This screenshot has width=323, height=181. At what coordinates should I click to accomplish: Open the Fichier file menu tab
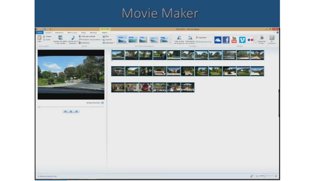click(x=39, y=33)
